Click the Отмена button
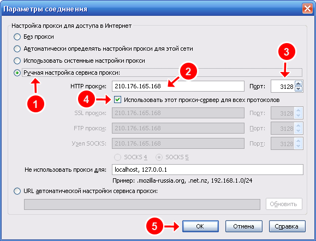The image size is (316, 241). [243, 226]
